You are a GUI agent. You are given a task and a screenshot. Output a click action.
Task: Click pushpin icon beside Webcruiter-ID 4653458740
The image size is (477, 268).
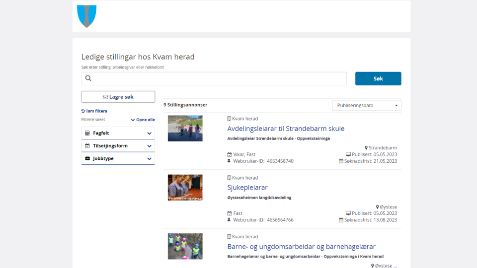pyautogui.click(x=229, y=161)
